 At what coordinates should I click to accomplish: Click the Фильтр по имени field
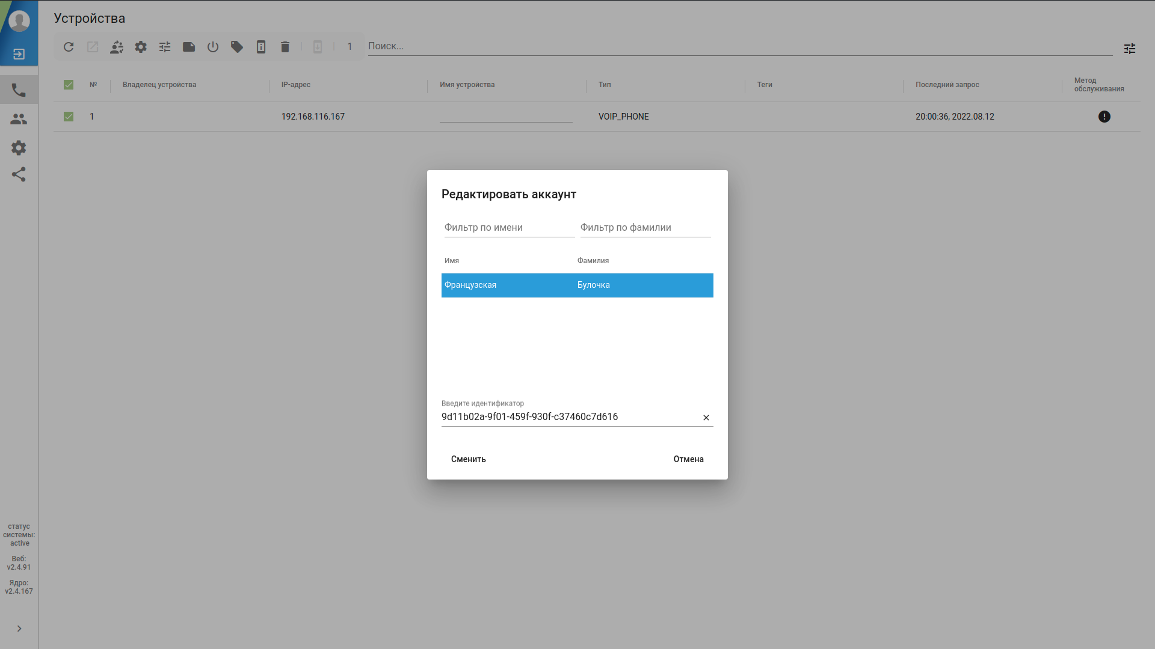509,228
